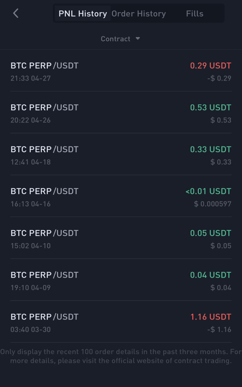Open the 12:41 04-18 BTC PERP entry
242x387 pixels.
pos(121,155)
